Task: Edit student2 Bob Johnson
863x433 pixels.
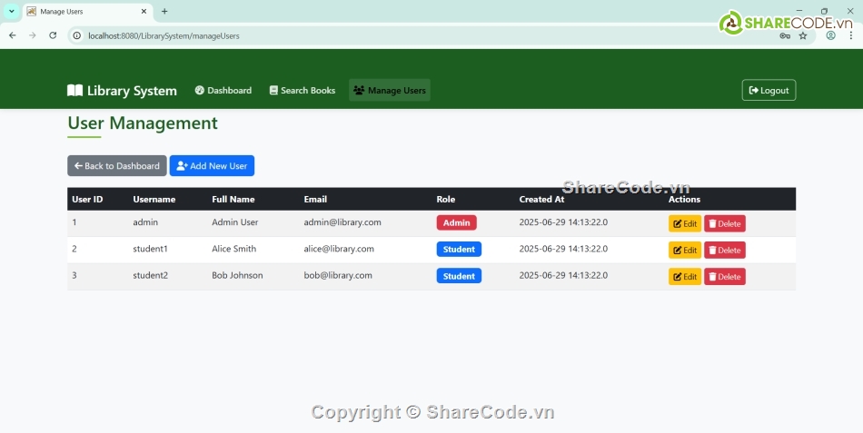Action: (x=685, y=277)
